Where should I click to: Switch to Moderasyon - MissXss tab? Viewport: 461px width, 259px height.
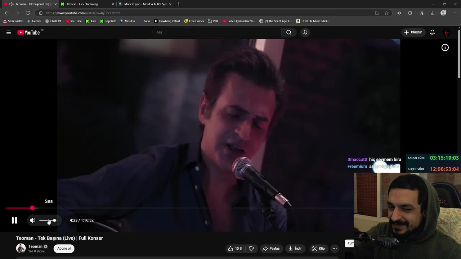(x=145, y=4)
